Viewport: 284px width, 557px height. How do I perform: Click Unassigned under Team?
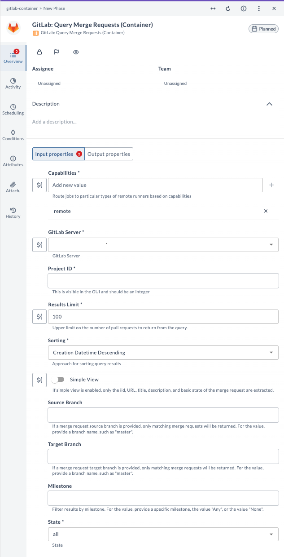tap(175, 84)
